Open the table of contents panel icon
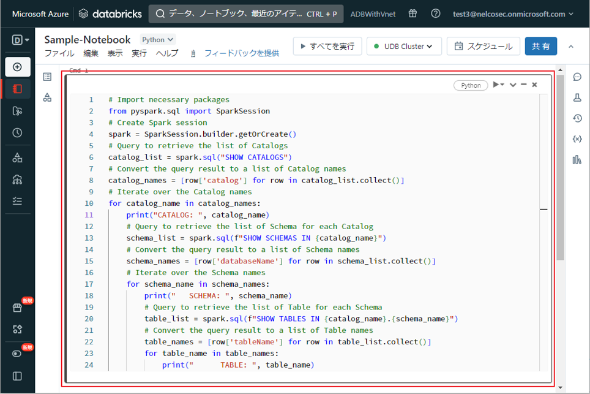The width and height of the screenshot is (590, 394). [47, 77]
